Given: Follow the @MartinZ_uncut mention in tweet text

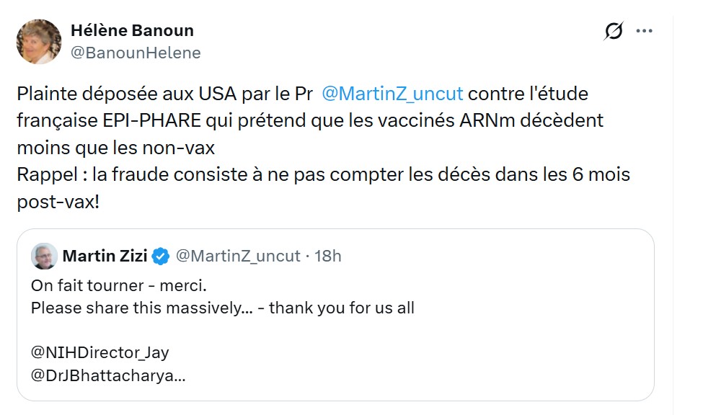Looking at the screenshot, I should [x=392, y=94].
